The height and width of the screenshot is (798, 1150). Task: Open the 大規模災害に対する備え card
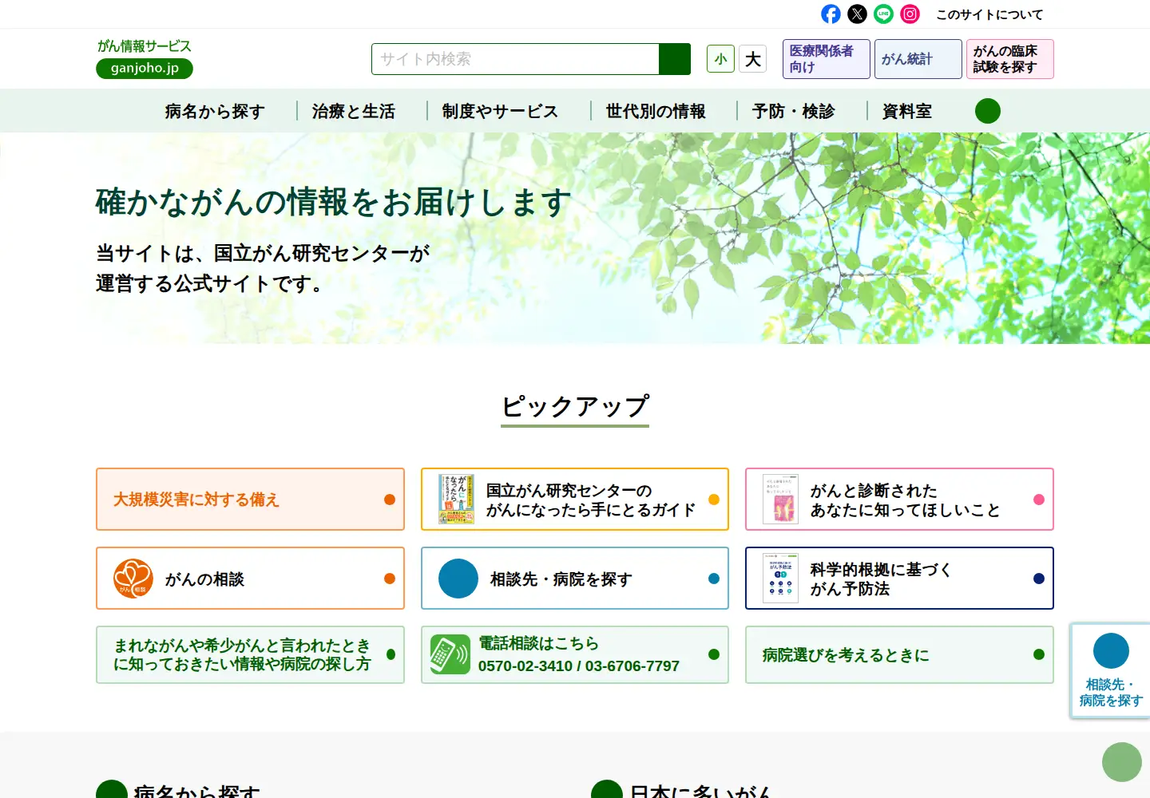(250, 500)
